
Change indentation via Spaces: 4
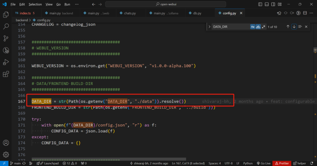(215, 163)
